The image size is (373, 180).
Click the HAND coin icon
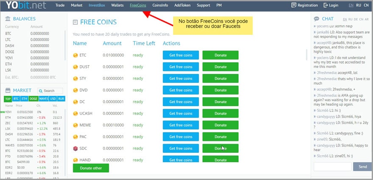(76, 160)
